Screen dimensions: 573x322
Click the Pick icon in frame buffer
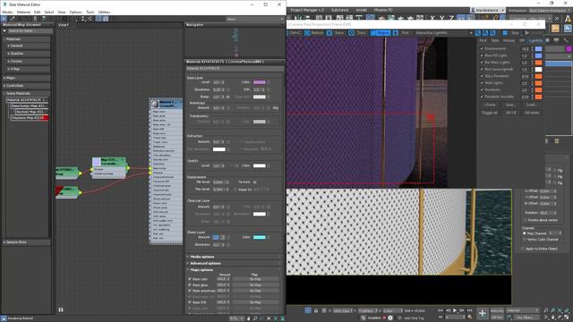point(395,33)
